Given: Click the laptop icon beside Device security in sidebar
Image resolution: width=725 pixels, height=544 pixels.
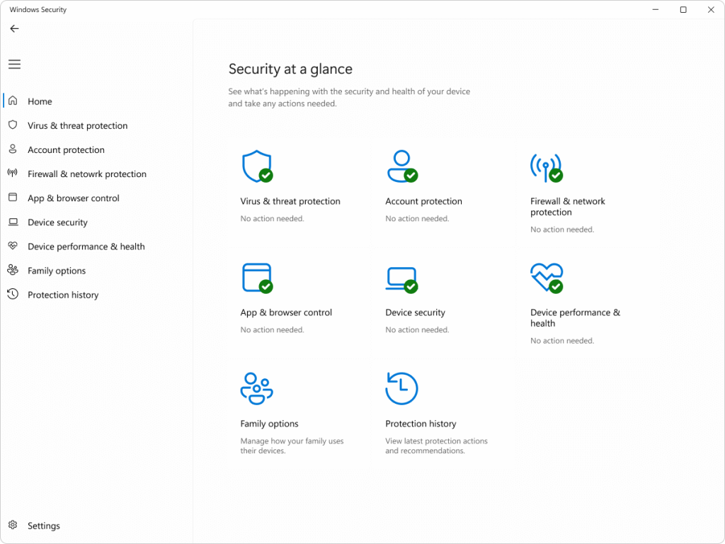Looking at the screenshot, I should [x=13, y=222].
